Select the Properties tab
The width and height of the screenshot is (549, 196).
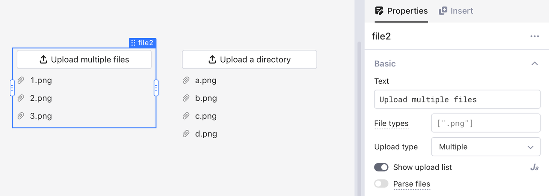pos(401,11)
